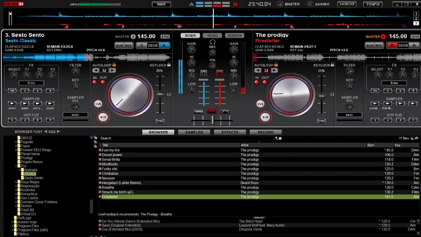
Task: Click the left deck pitch slider
Action: [160, 94]
